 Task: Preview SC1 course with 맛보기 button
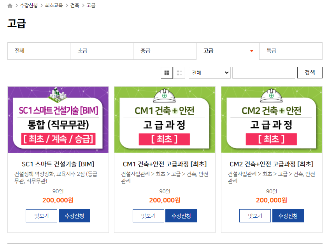[x=41, y=216]
